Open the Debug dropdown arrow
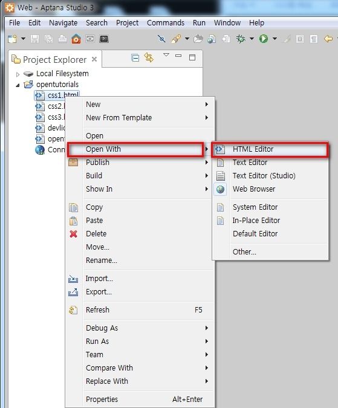Viewport: 338px width, 408px height. pyautogui.click(x=252, y=39)
